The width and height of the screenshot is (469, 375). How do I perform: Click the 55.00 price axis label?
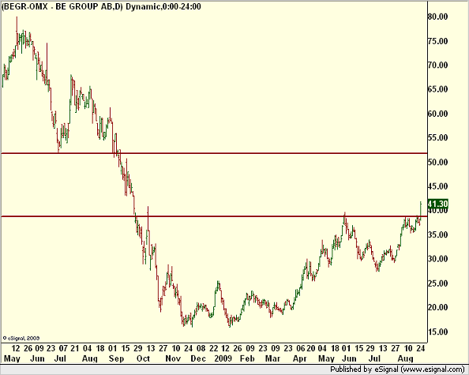click(x=438, y=137)
